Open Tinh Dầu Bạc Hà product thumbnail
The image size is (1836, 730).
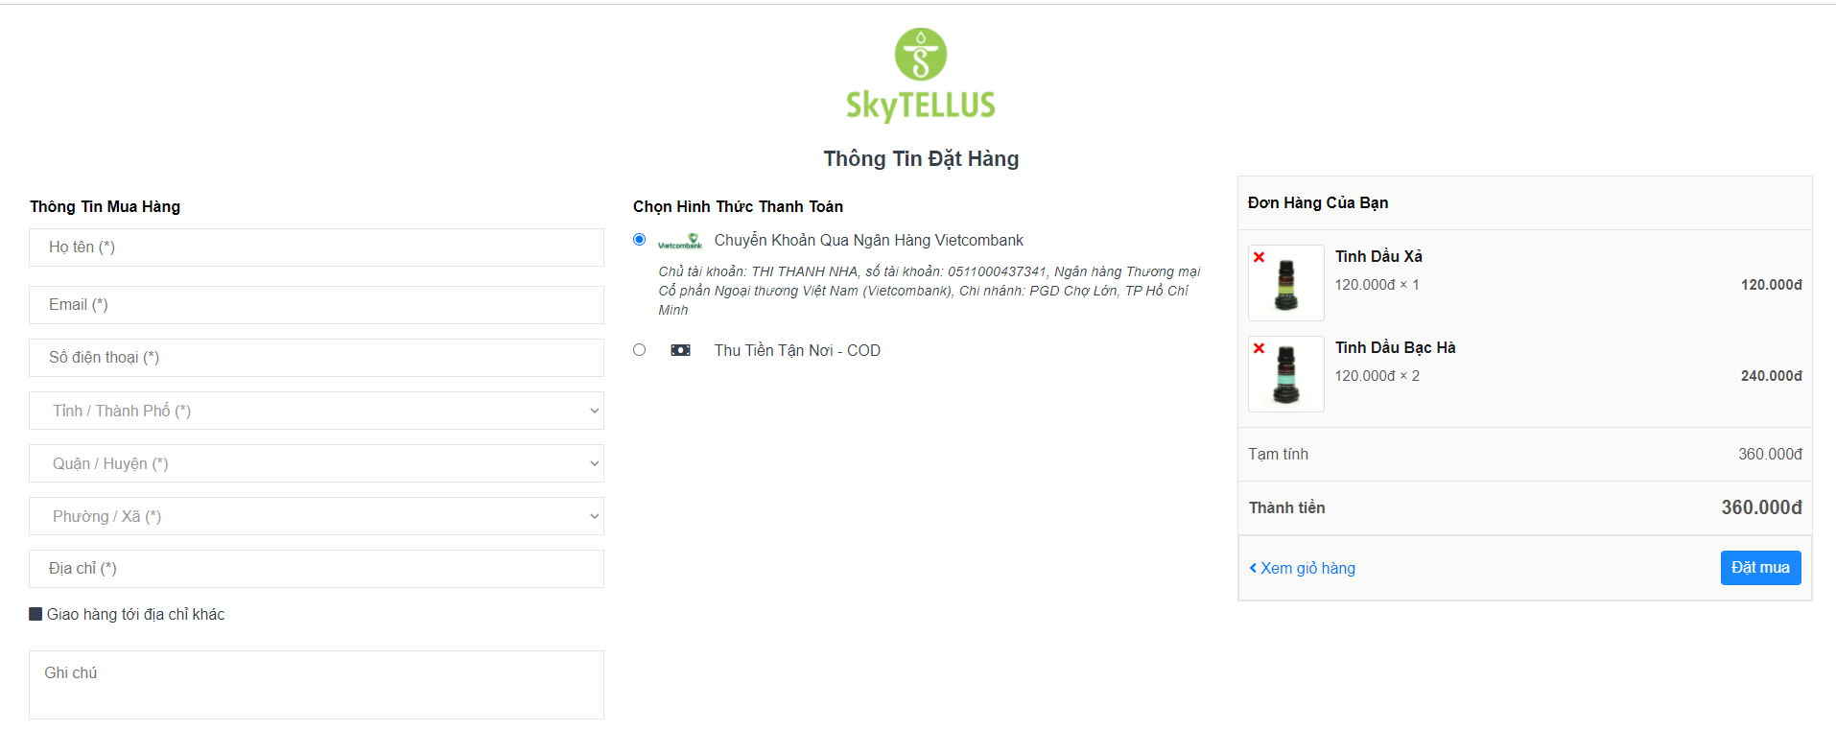[1286, 375]
